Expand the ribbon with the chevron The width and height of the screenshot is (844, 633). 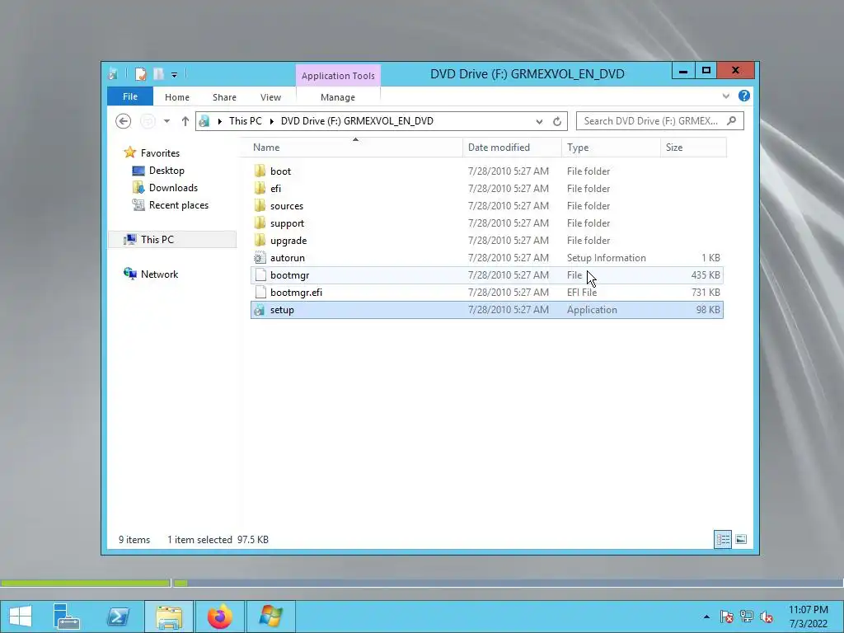pyautogui.click(x=726, y=96)
